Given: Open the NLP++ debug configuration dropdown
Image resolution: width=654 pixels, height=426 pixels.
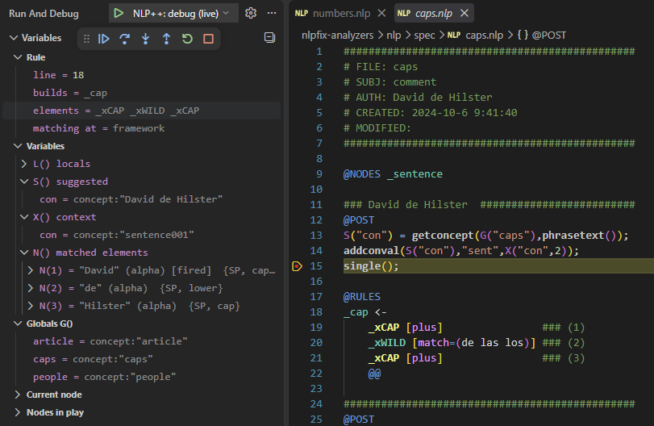Looking at the screenshot, I should [x=181, y=14].
